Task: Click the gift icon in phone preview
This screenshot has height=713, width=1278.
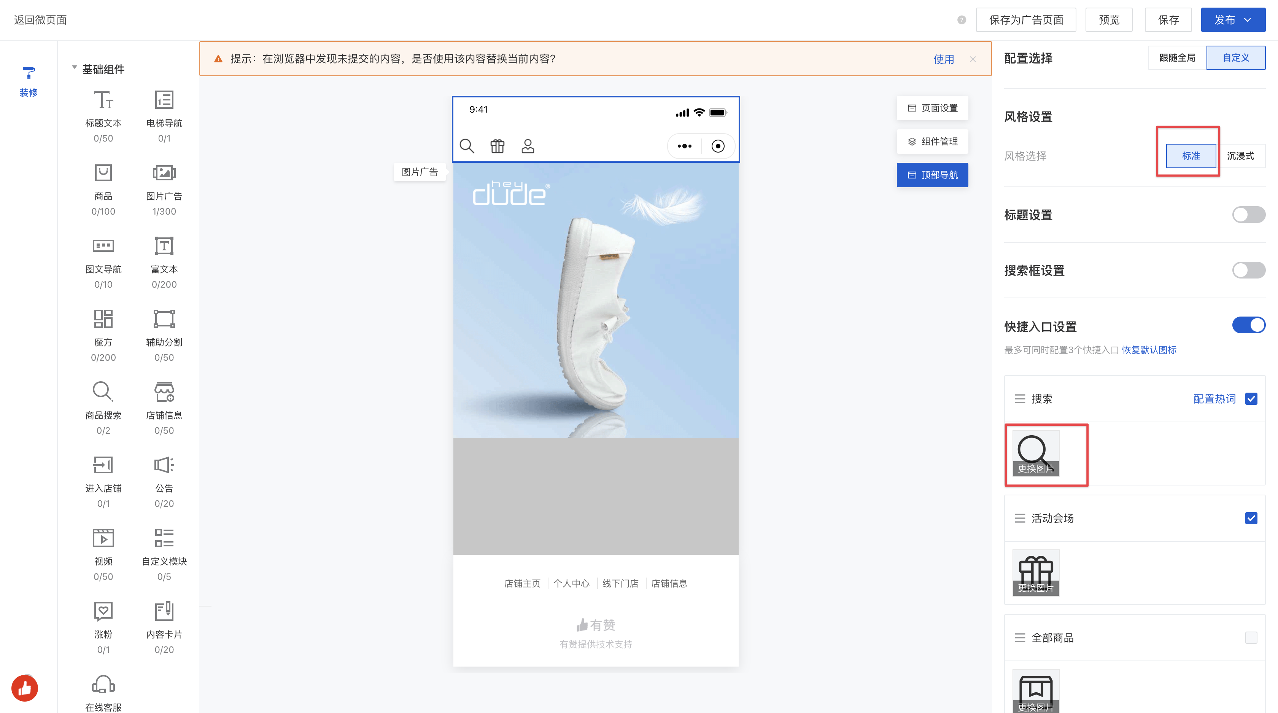Action: 497,146
